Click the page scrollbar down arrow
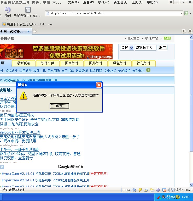Viewport: 193px width, 201px height. (x=191, y=185)
